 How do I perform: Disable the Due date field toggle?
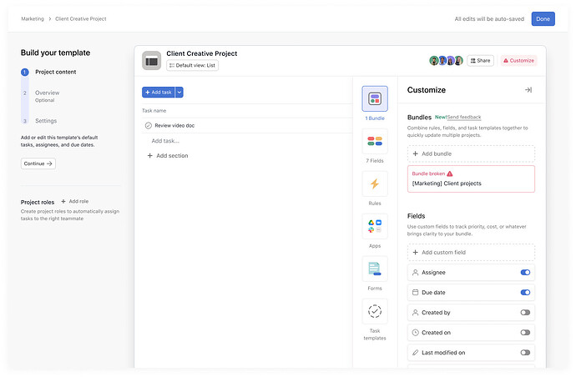[525, 293]
